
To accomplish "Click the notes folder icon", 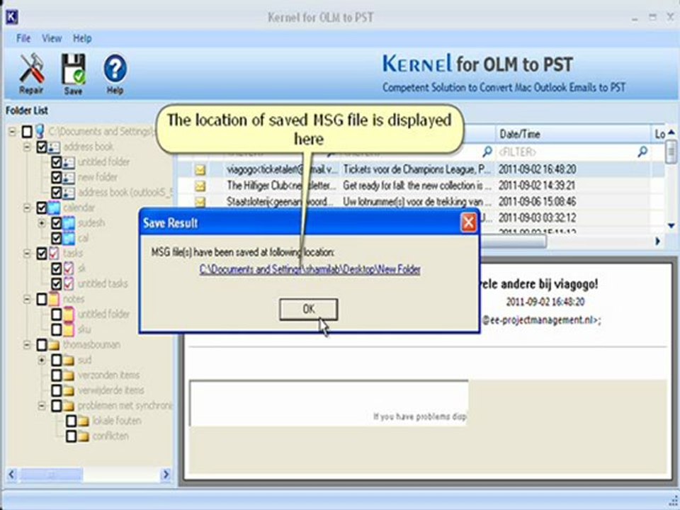I will tap(54, 299).
